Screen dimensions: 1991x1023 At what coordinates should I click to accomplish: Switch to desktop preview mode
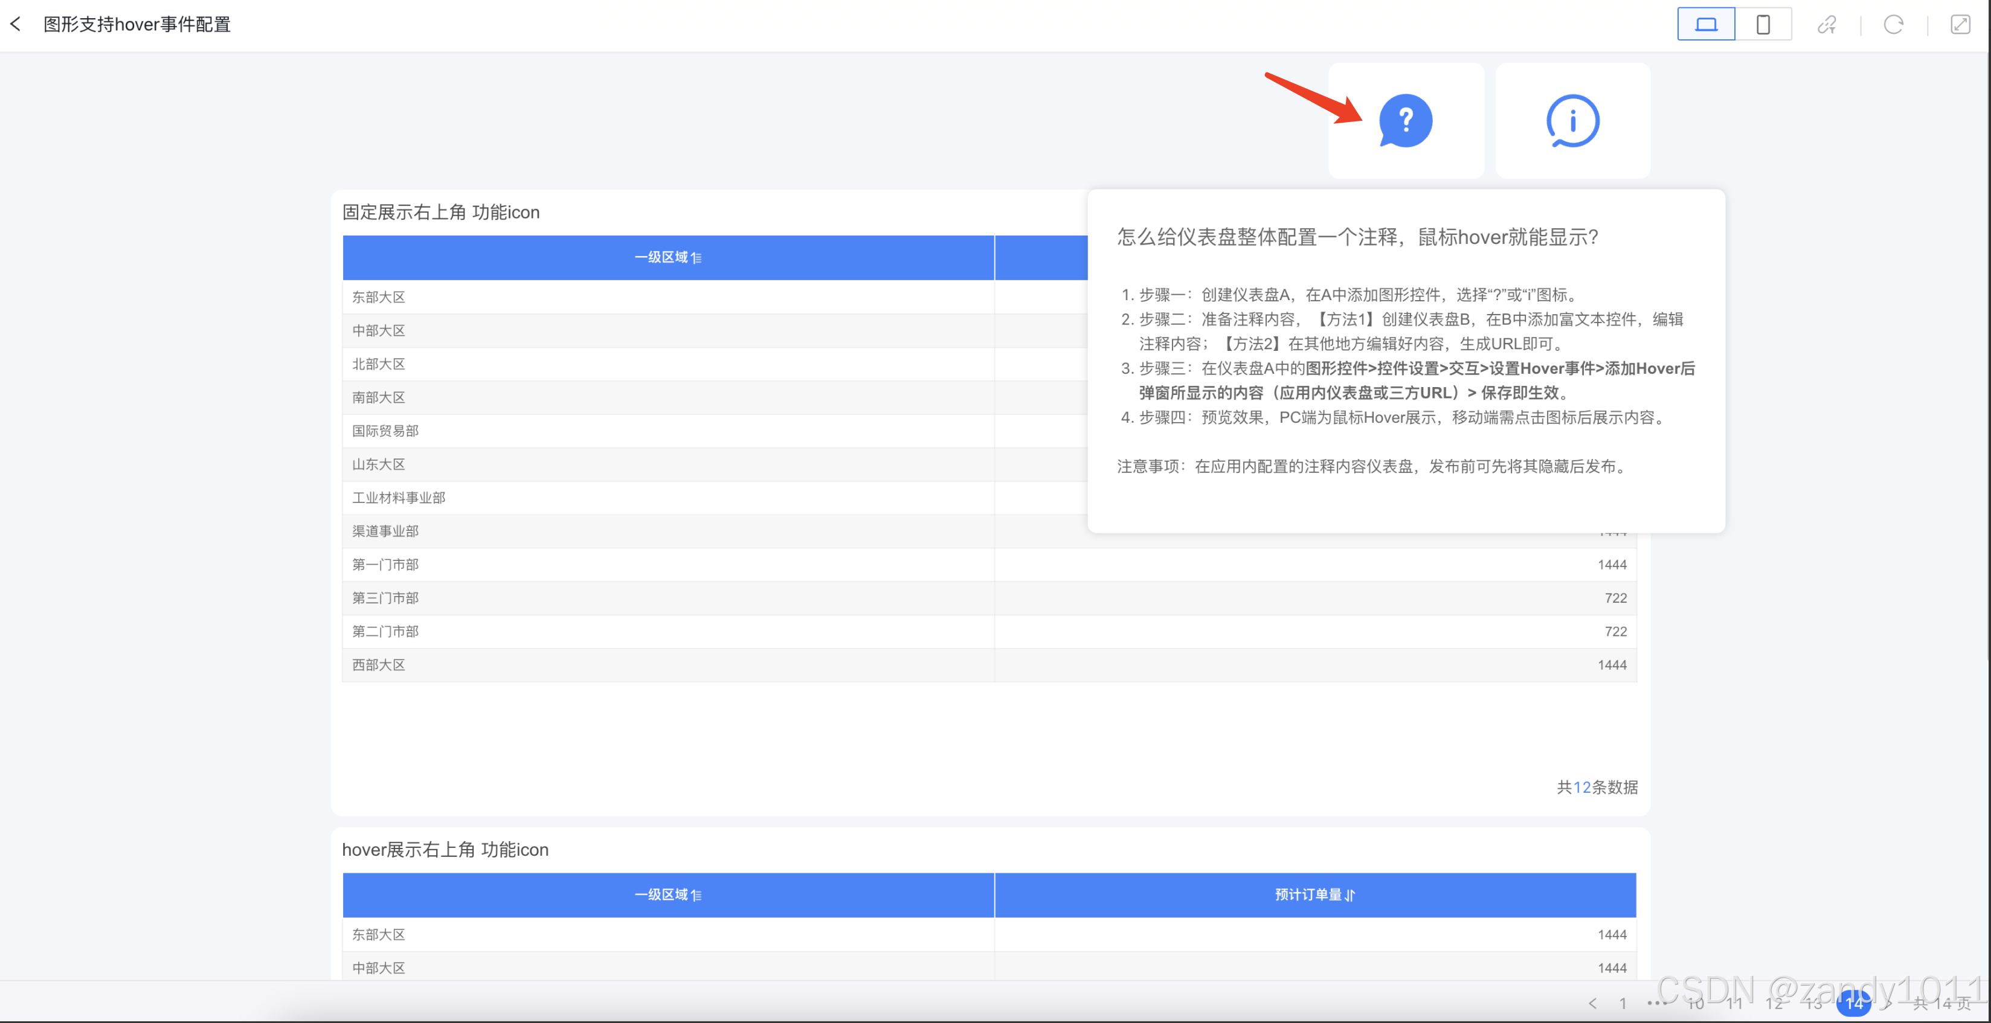click(x=1706, y=24)
